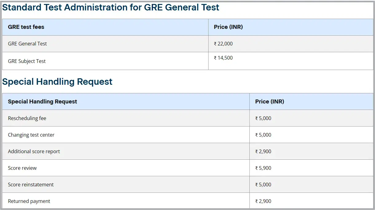Click the ₹ 5,000 rescheduling fee price

pyautogui.click(x=263, y=118)
